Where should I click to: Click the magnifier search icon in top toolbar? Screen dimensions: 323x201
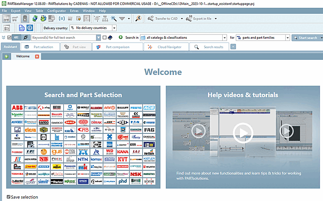pyautogui.click(x=138, y=19)
